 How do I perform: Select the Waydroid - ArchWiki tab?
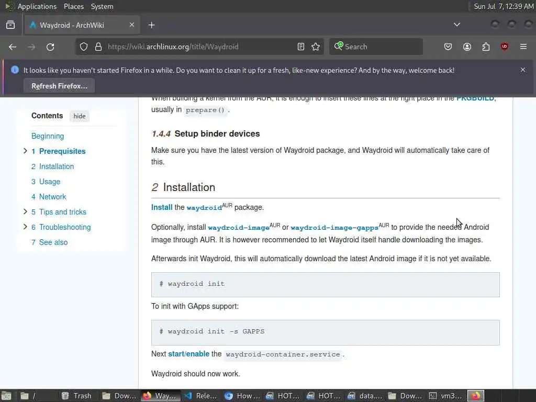coord(82,25)
